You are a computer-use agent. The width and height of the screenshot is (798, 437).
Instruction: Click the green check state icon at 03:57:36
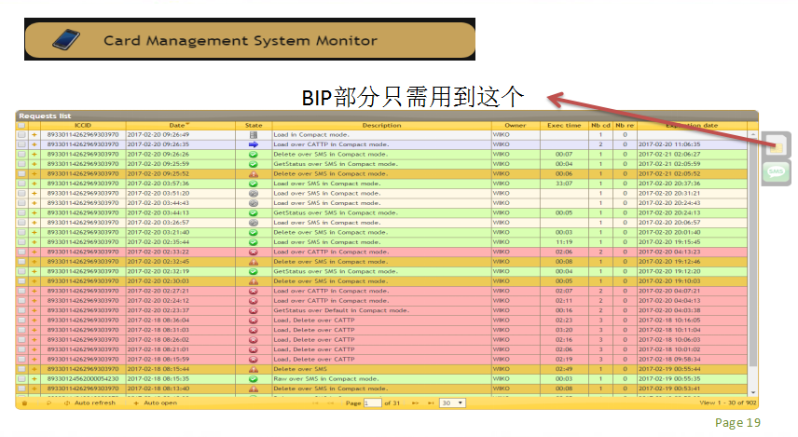[253, 184]
